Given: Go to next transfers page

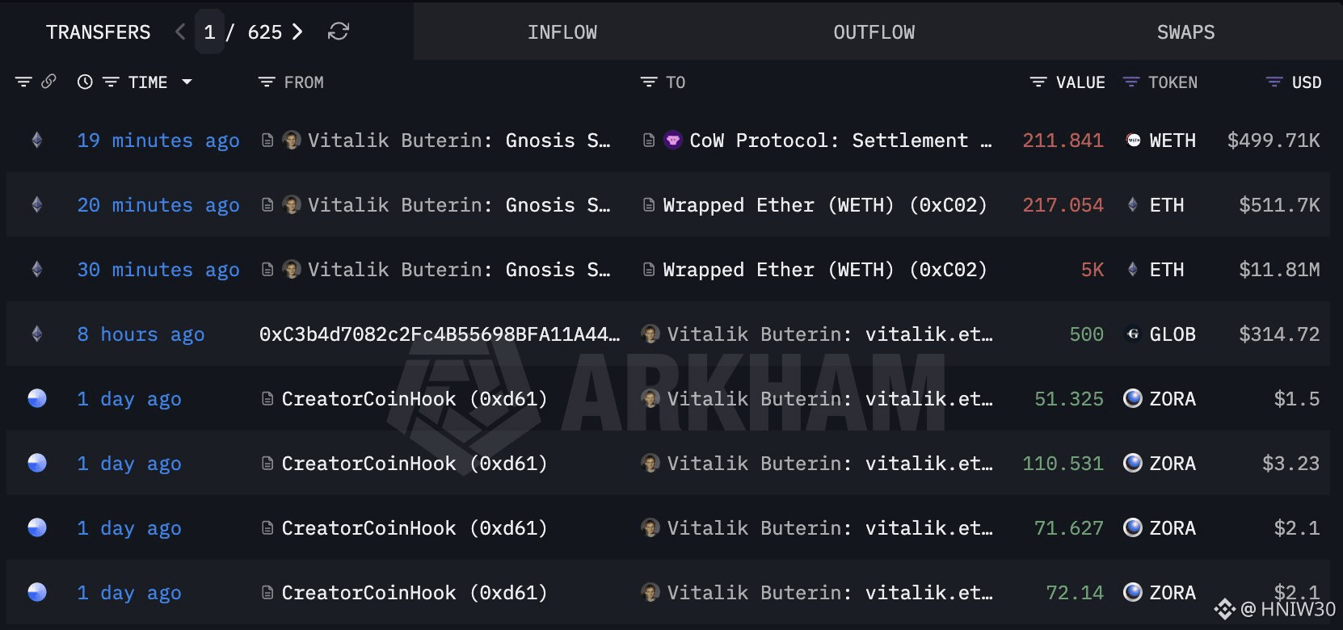Looking at the screenshot, I should (x=297, y=31).
